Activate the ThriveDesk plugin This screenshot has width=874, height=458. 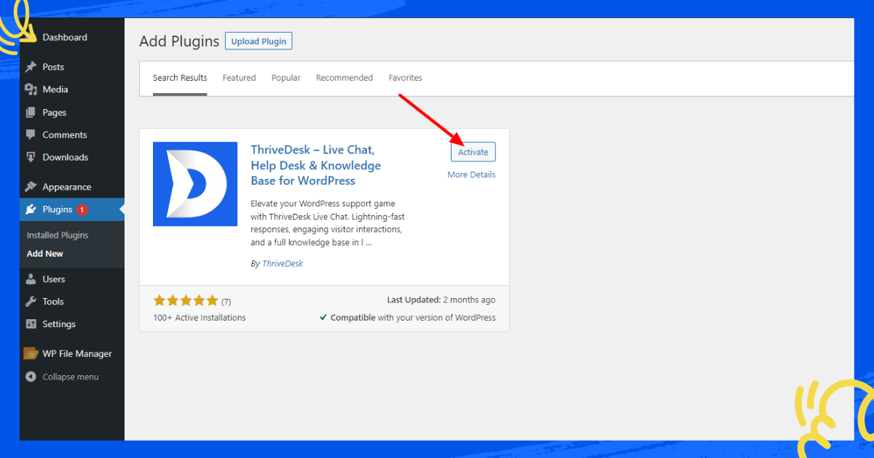473,152
